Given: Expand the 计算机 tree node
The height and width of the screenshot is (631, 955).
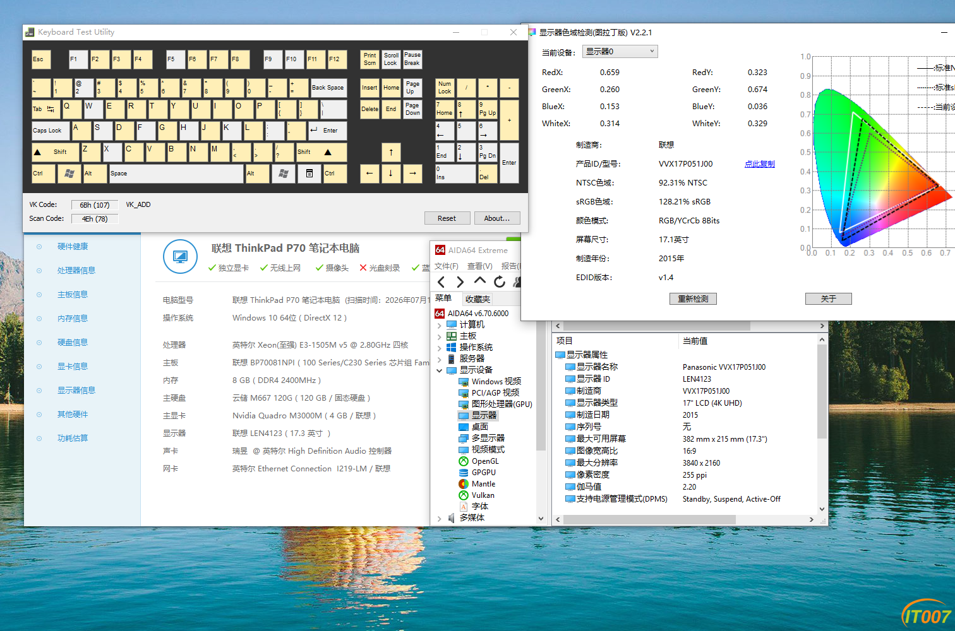Looking at the screenshot, I should pyautogui.click(x=440, y=325).
